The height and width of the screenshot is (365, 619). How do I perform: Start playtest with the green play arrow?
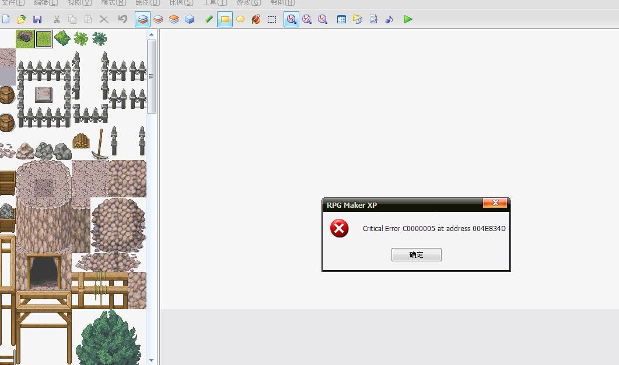[408, 19]
